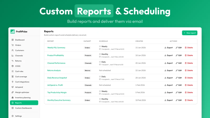Click the SCHEDULE column header

point(103,41)
